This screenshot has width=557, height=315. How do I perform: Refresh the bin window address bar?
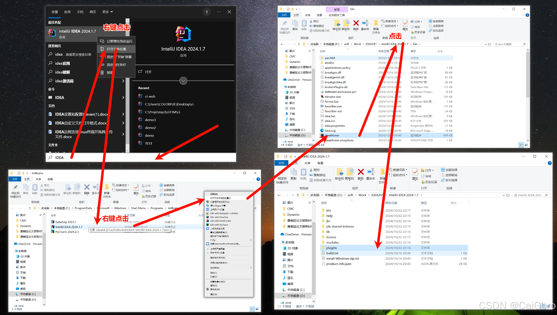click(x=489, y=44)
